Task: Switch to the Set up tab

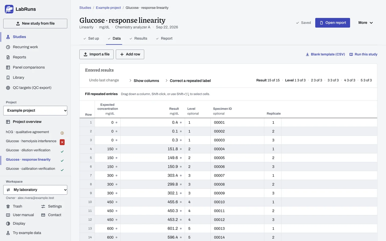Action: pos(91,39)
